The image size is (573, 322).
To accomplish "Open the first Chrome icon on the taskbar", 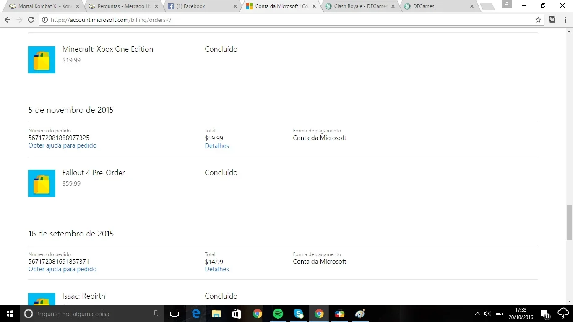I will (x=258, y=314).
